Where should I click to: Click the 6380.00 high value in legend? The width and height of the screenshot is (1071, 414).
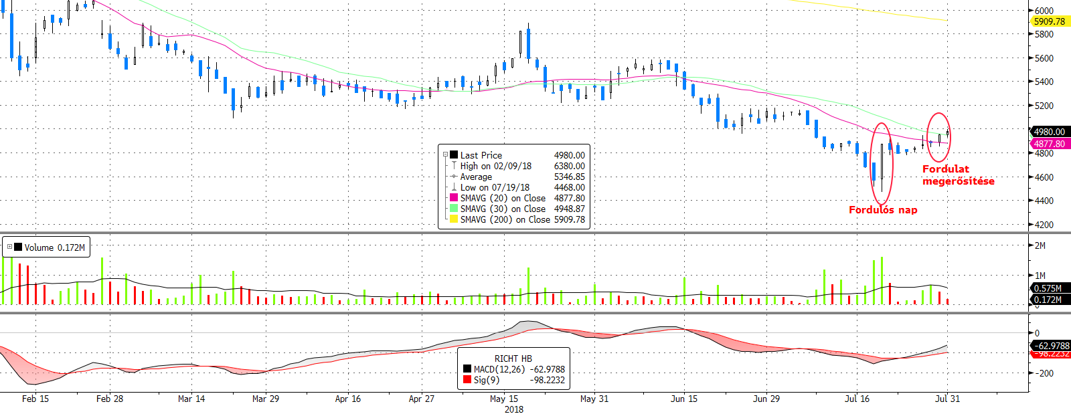[x=569, y=166]
